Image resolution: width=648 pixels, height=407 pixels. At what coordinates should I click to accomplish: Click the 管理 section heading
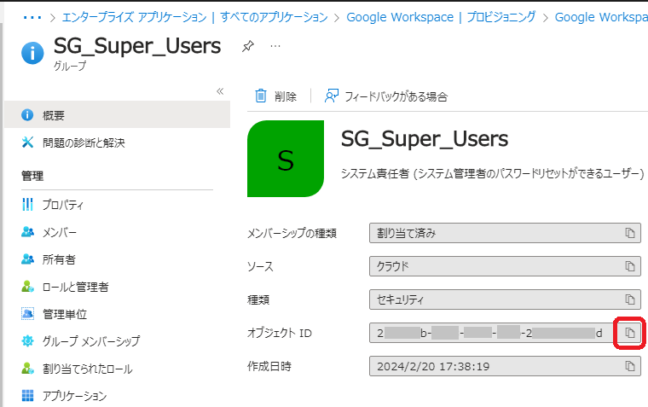coord(32,176)
